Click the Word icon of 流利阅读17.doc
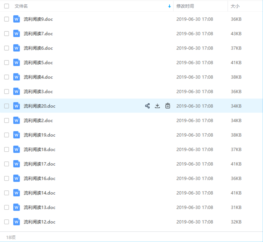The width and height of the screenshot is (263, 242). (17, 164)
